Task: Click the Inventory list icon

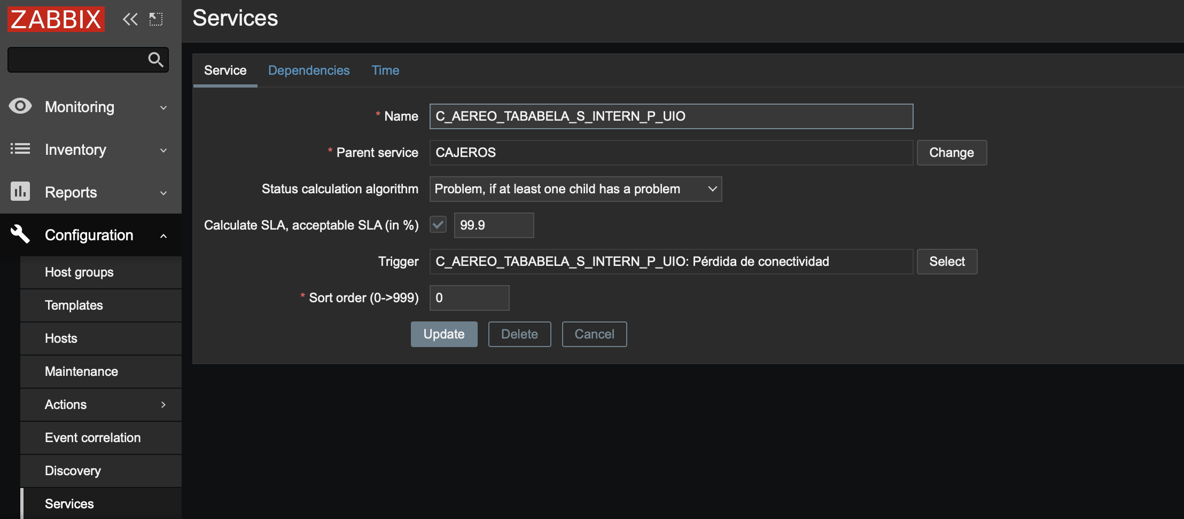Action: tap(20, 149)
